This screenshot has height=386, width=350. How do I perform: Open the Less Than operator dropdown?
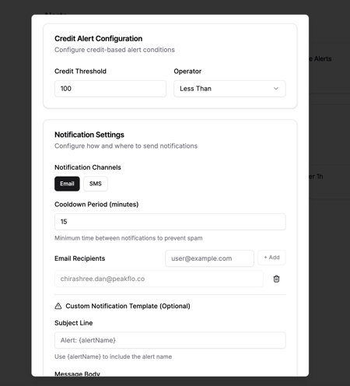[x=229, y=89]
